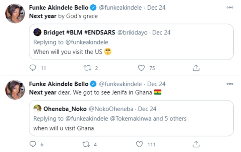Share the Jenifa in Ghana tweet
The height and width of the screenshot is (152, 241).
click(196, 144)
